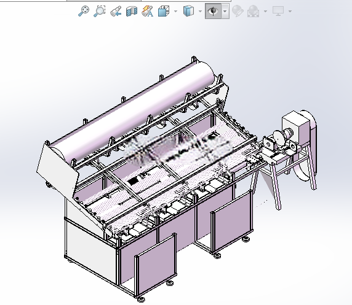Image resolution: width=352 pixels, height=305 pixels.
Task: Activate the Section View tool
Action: (x=132, y=11)
